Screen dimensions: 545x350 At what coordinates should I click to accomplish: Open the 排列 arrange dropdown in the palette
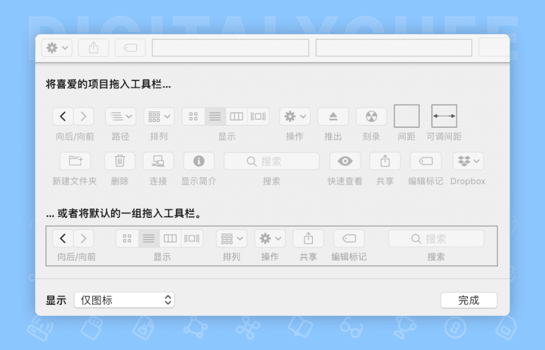pos(159,116)
